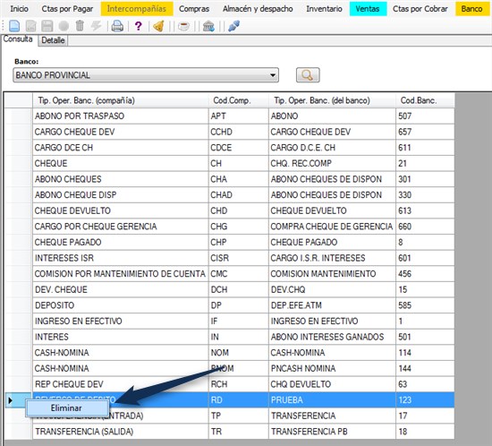This screenshot has width=492, height=446.
Task: Click the yellow bell-shaped toolbar icon
Action: click(x=158, y=26)
